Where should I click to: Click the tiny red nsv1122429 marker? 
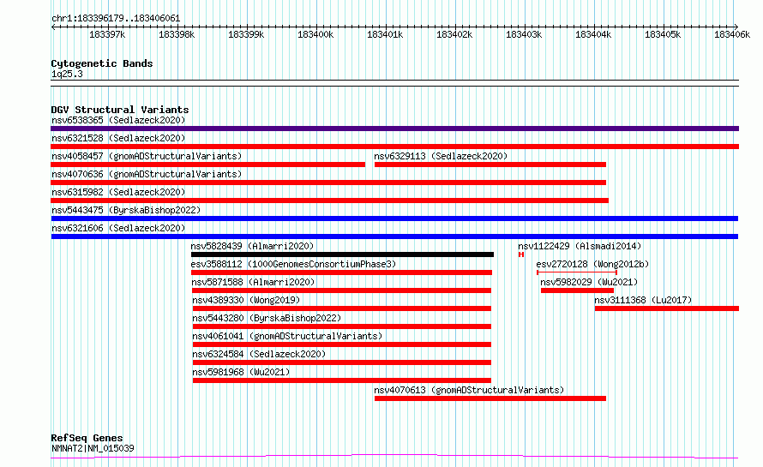521,254
